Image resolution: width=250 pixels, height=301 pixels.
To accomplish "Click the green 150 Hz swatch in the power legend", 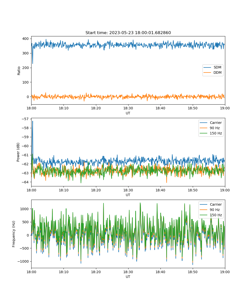I will tap(204, 133).
